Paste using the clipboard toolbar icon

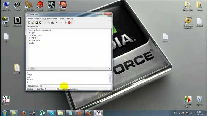pos(52,23)
